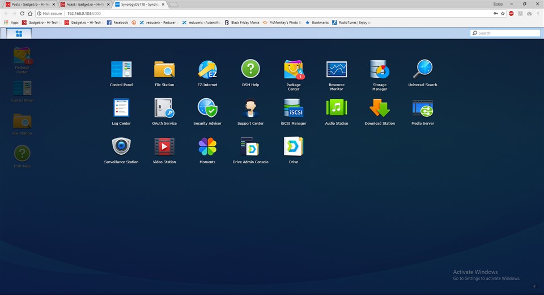
Task: Open Universal Search app
Action: [423, 70]
